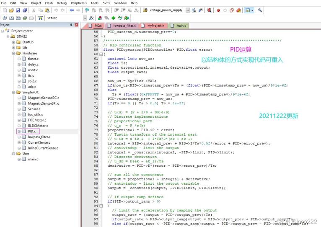Select FOCMotor.c in the project tree
Viewport: 321px width, 227px height.
click(x=37, y=120)
